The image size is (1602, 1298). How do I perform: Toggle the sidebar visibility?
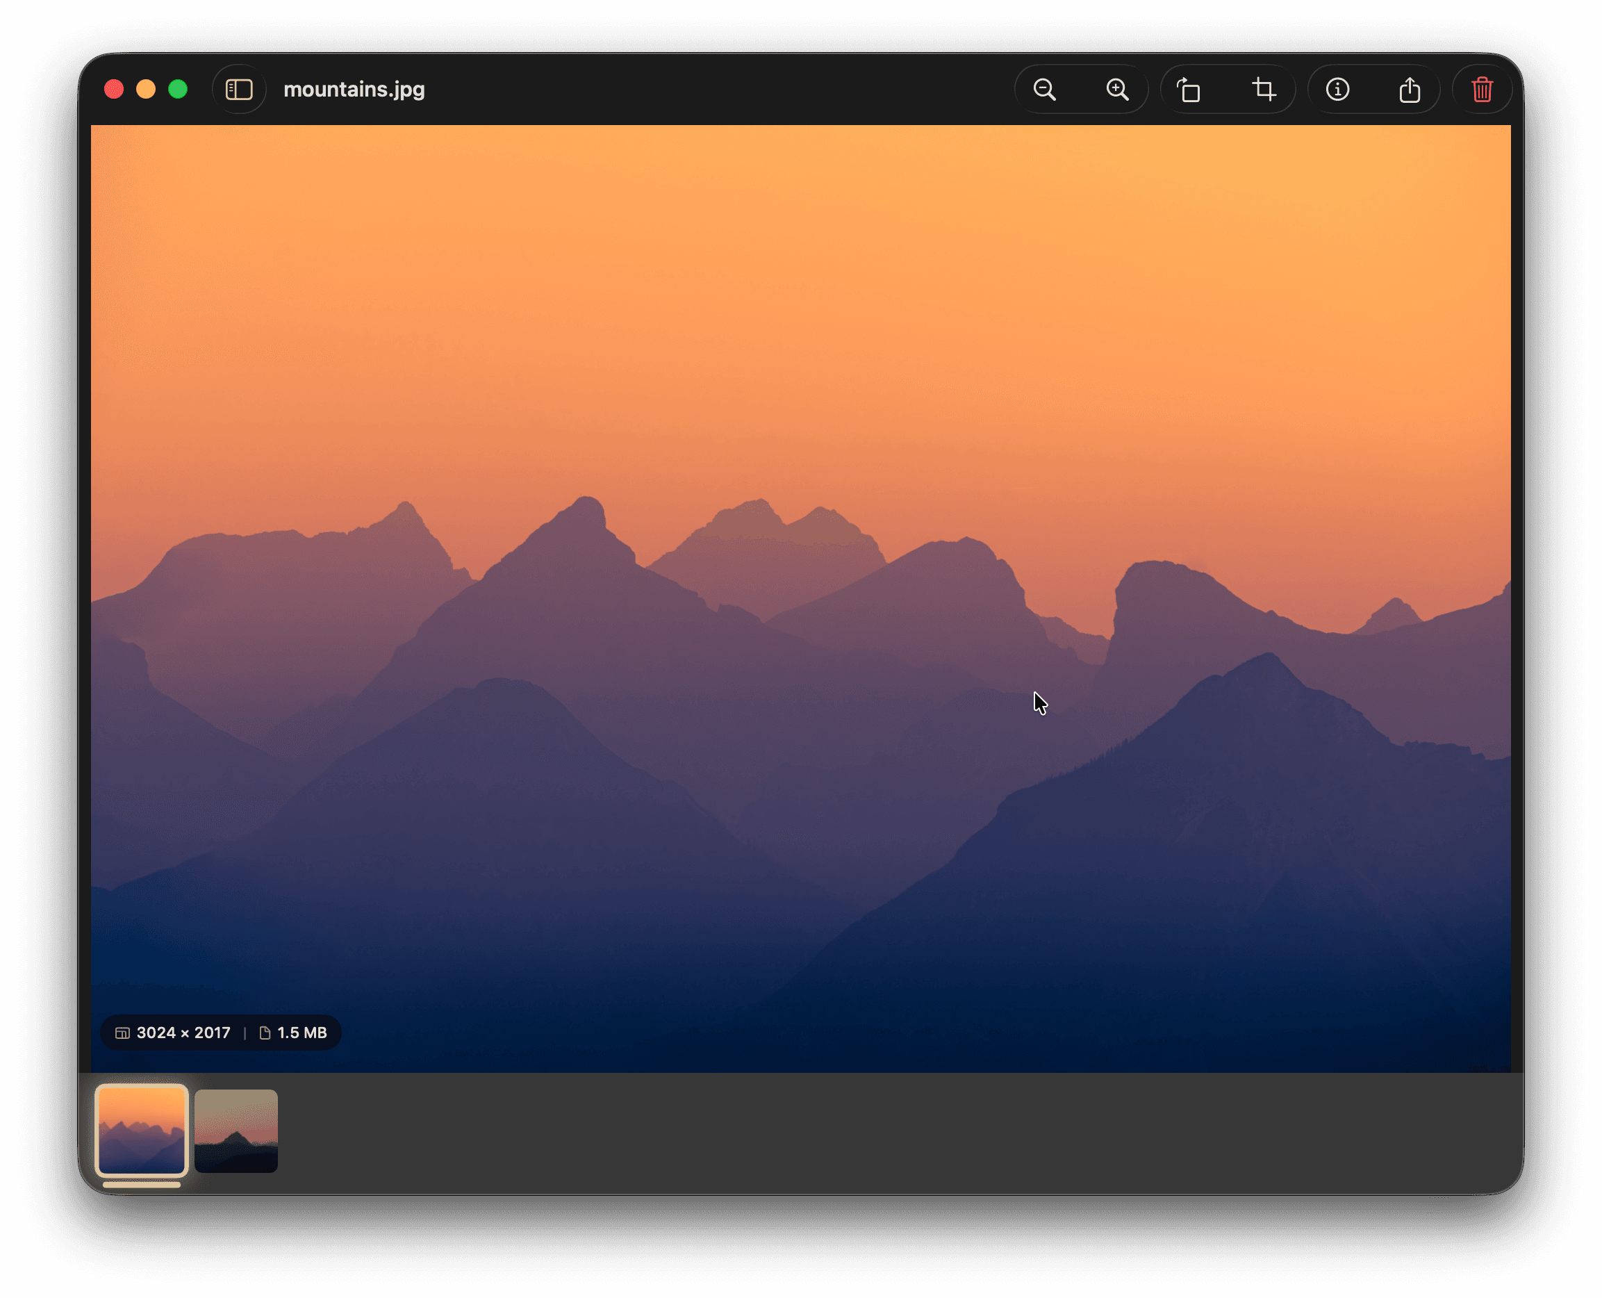[x=238, y=89]
